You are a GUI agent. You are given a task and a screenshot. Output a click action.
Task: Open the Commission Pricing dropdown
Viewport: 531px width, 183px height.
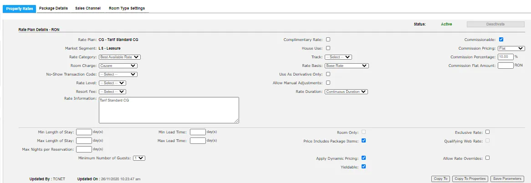pyautogui.click(x=512, y=48)
